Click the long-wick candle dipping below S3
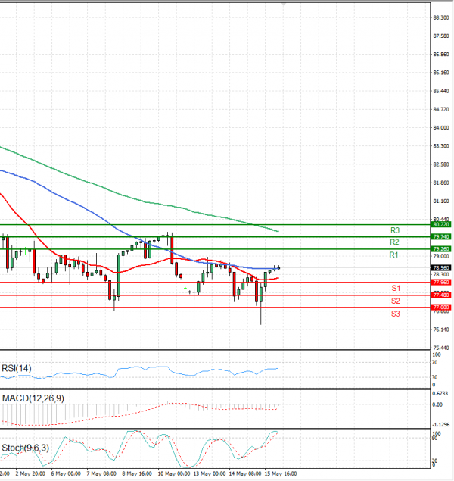The width and height of the screenshot is (454, 481). (x=261, y=305)
